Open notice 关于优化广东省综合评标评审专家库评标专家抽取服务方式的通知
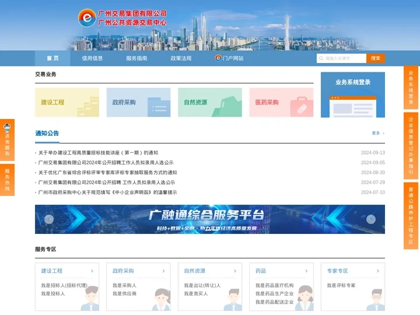This screenshot has width=420, height=315. 108,173
